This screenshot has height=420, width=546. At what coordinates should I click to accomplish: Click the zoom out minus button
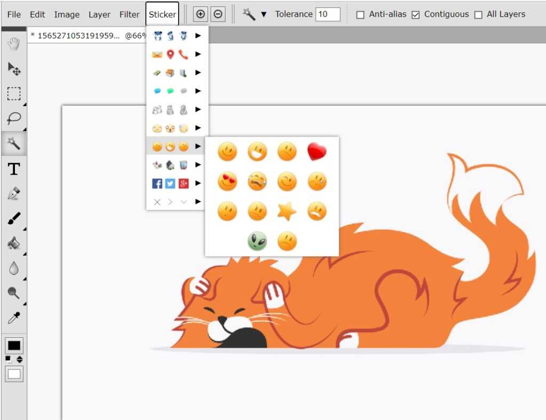click(x=218, y=14)
